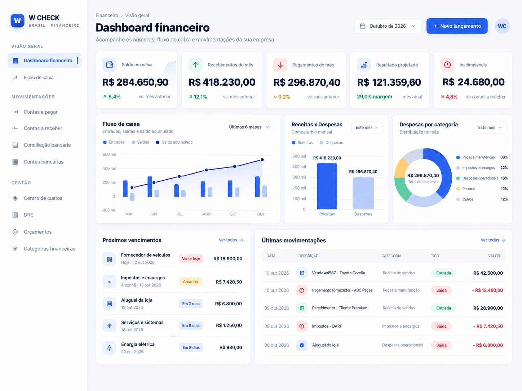Click the Pagamento fornecedor transaction icon

302,290
